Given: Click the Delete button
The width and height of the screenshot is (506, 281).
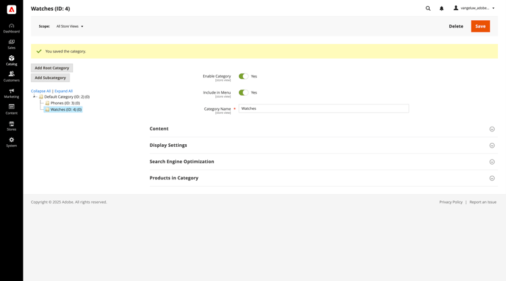Looking at the screenshot, I should [456, 26].
